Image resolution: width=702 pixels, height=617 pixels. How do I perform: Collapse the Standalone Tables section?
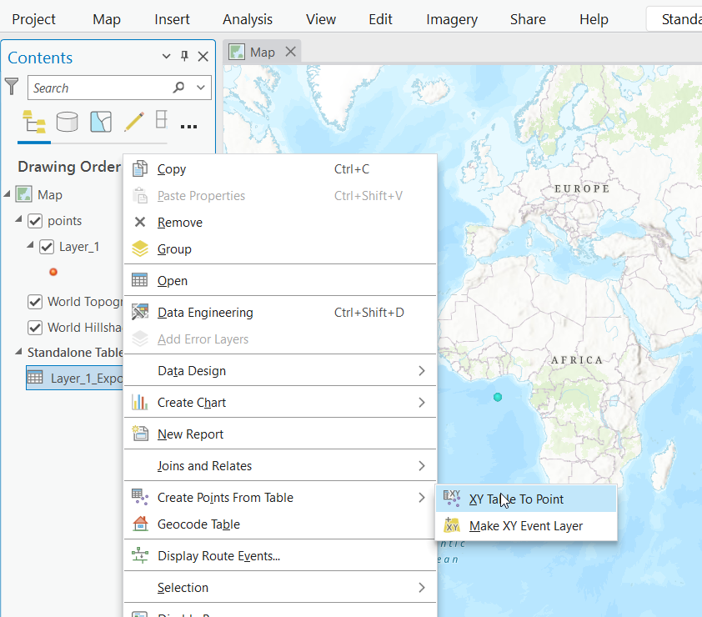click(18, 352)
